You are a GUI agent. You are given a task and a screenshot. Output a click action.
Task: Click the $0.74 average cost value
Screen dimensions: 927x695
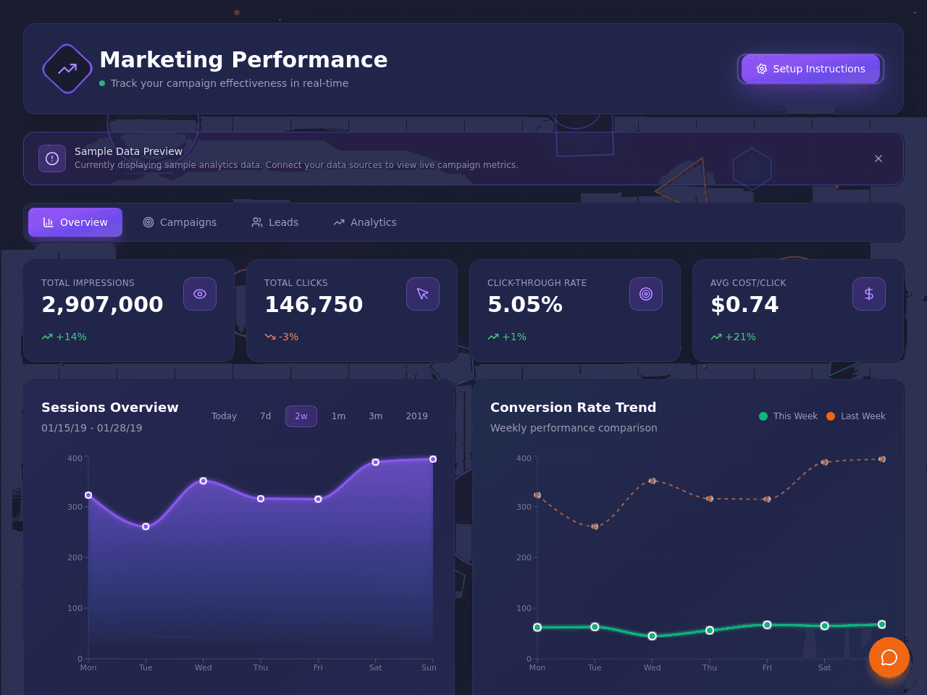[744, 305]
